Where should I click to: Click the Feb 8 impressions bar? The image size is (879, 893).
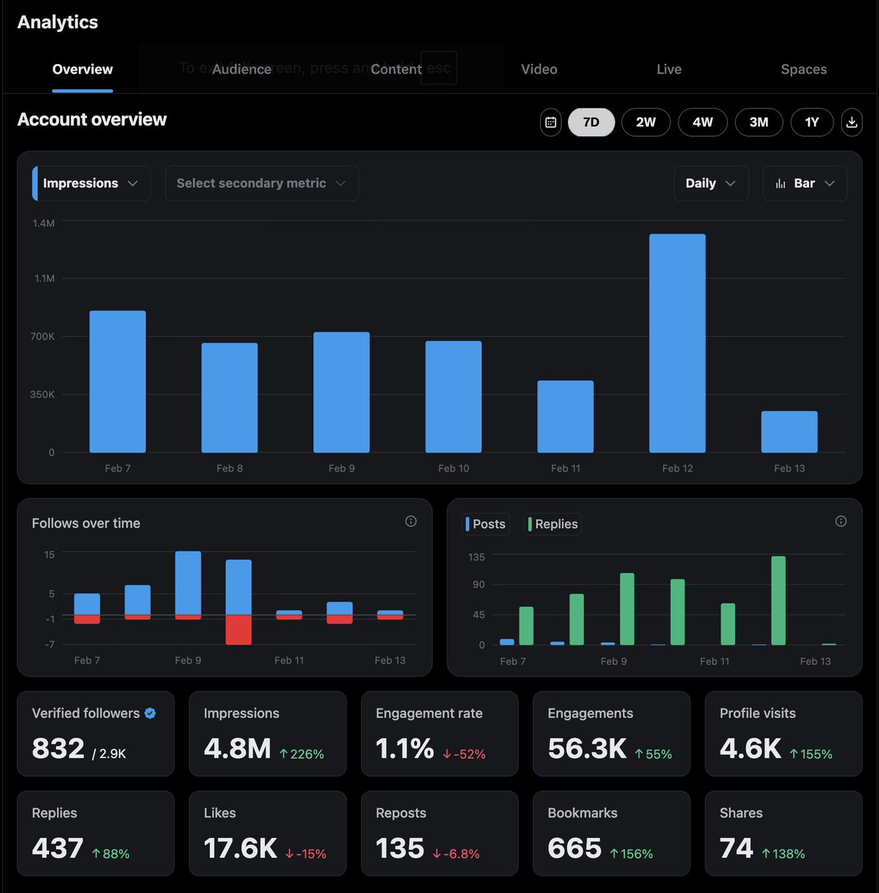click(229, 398)
